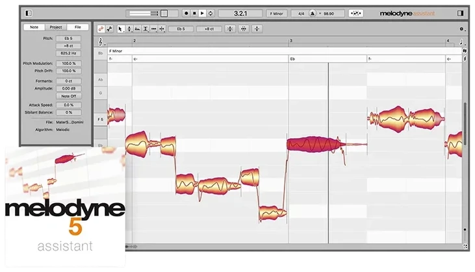
Task: Toggle the right pane icon beside Melodyne logo
Action: click(x=461, y=14)
